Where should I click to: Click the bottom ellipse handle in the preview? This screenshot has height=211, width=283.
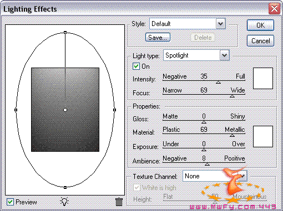point(65,187)
